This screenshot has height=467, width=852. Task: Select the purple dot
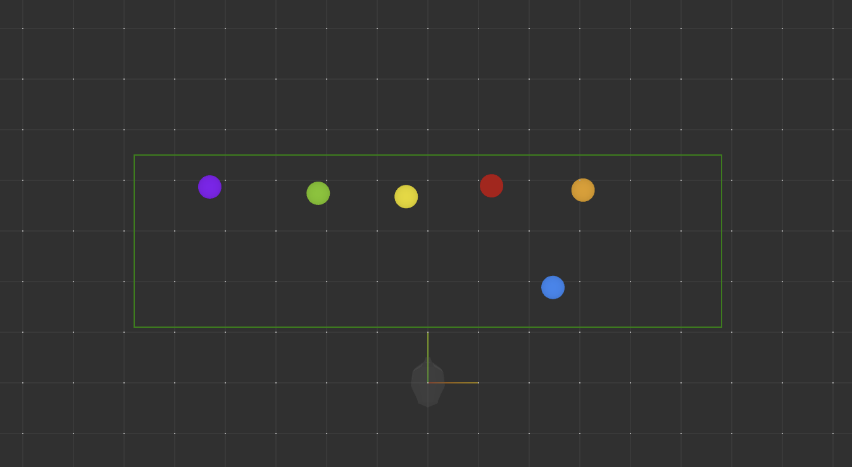tap(210, 187)
